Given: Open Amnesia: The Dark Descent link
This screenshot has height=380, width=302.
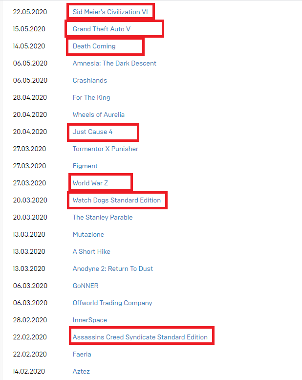Looking at the screenshot, I should [x=114, y=63].
